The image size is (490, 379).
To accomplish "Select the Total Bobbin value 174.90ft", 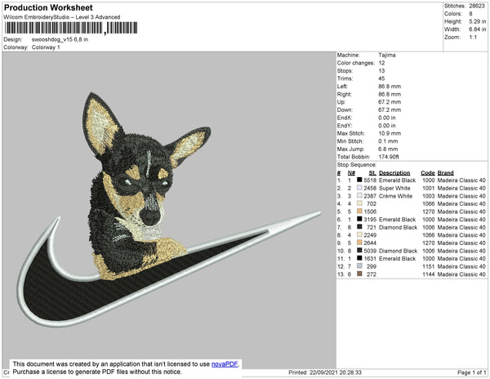I will [x=389, y=157].
